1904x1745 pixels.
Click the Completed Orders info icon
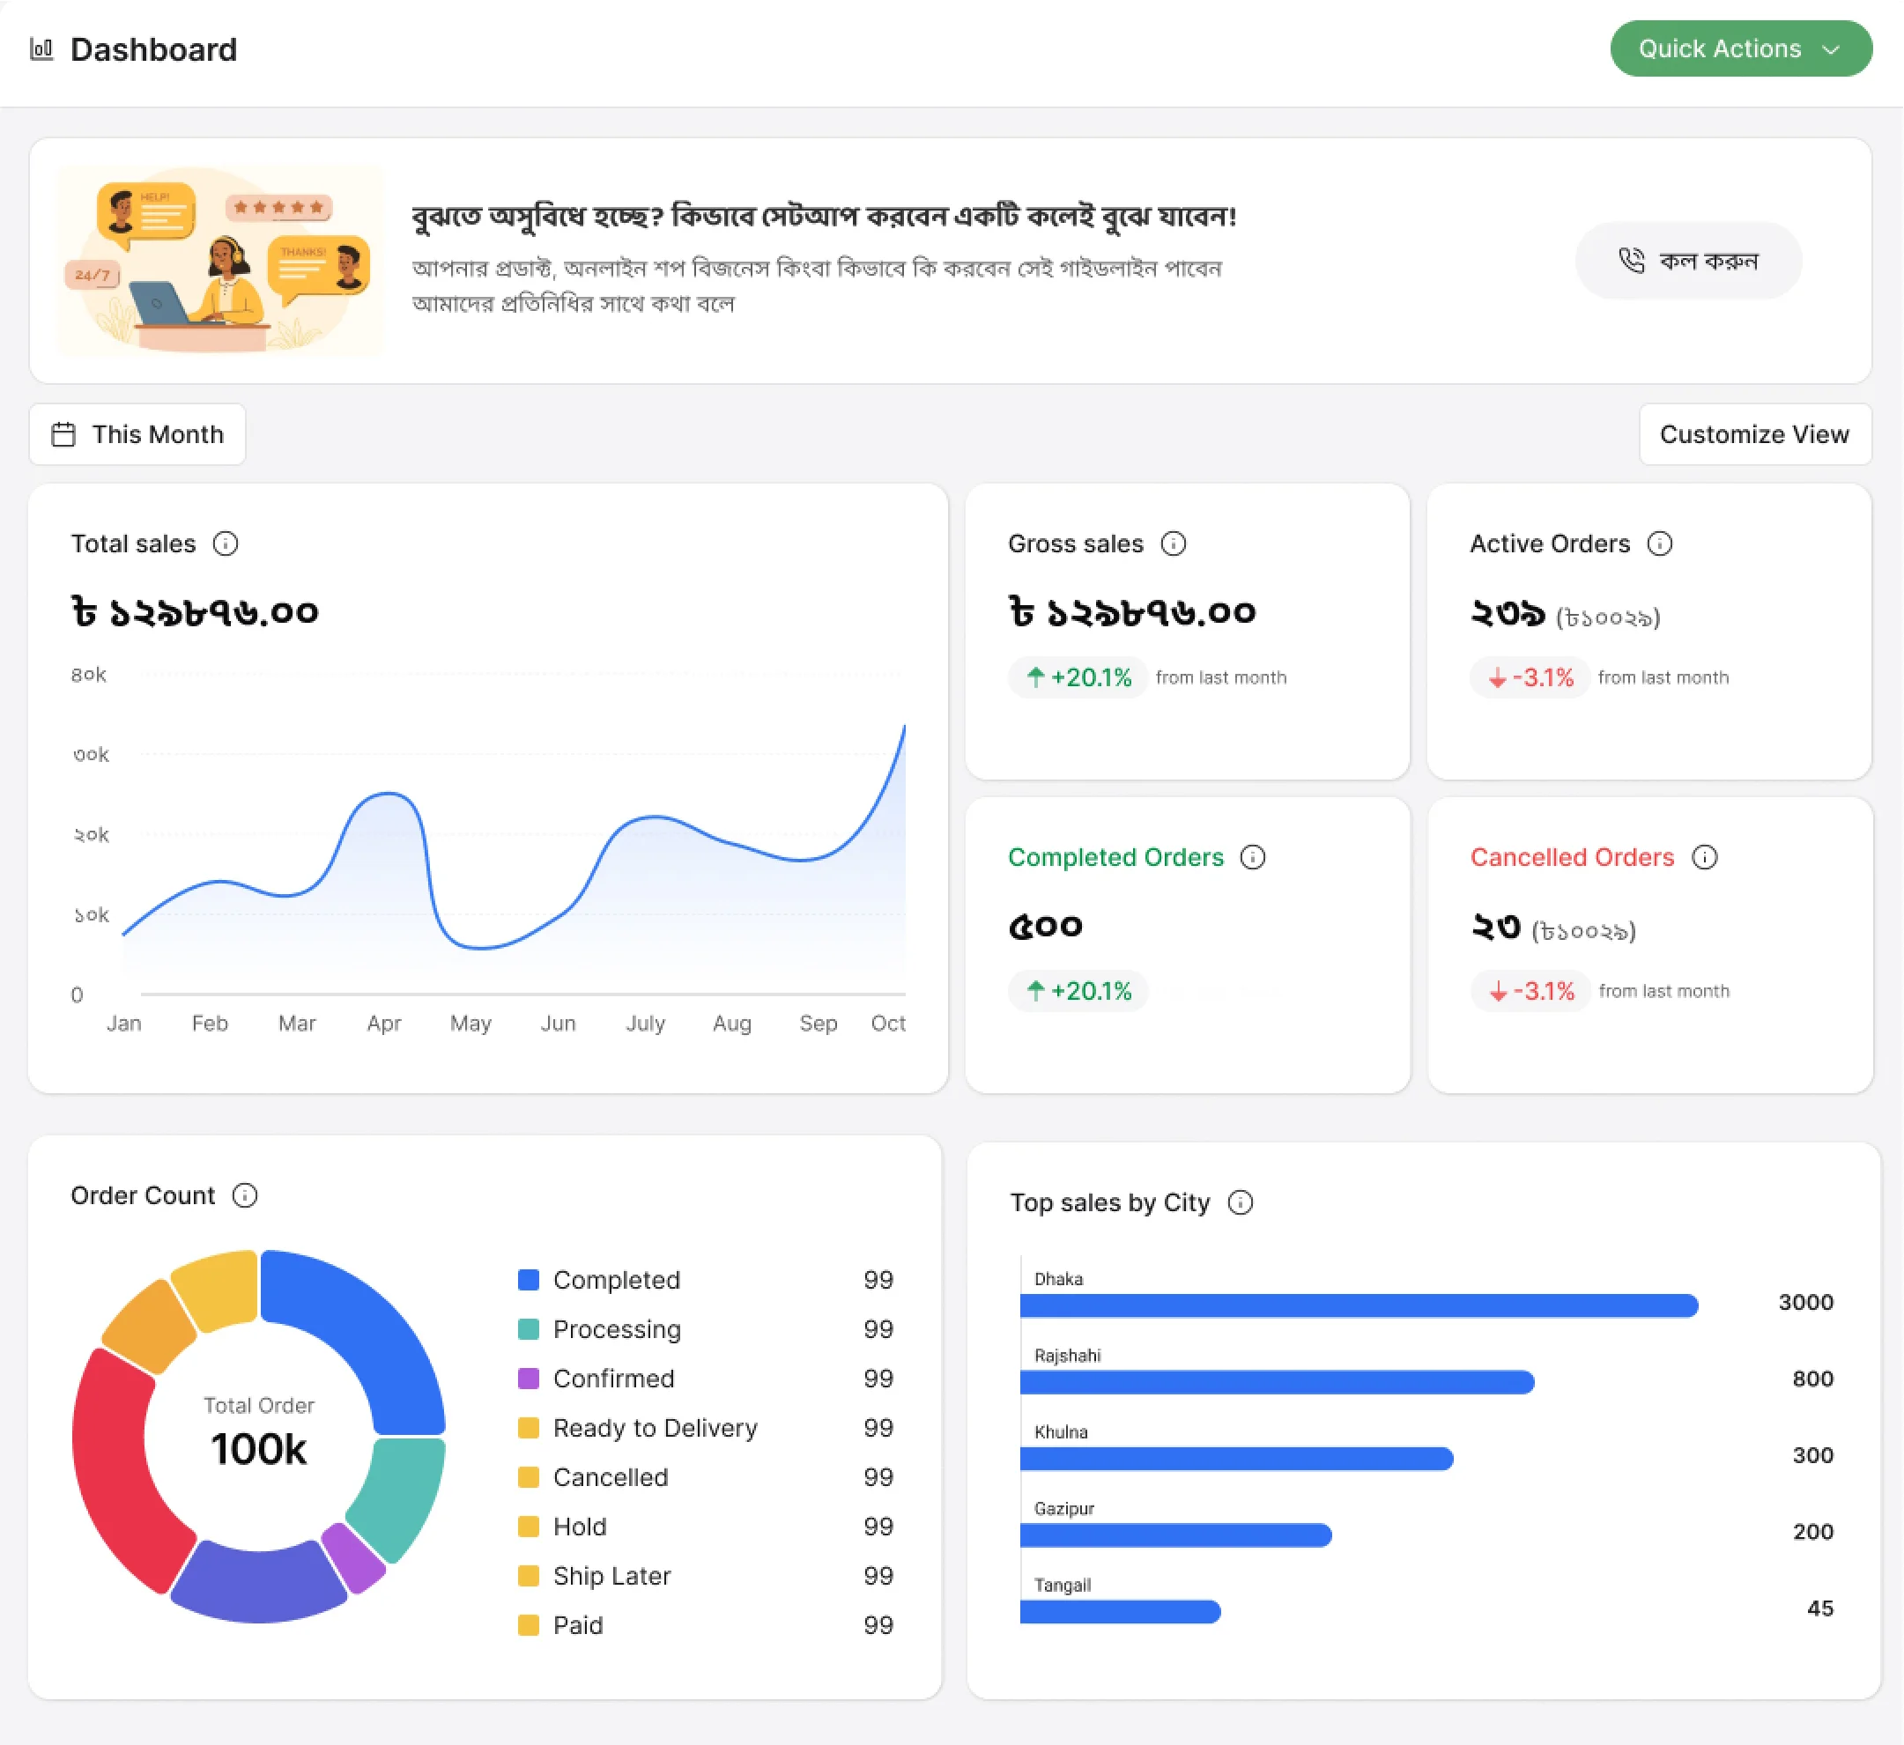[x=1252, y=857]
